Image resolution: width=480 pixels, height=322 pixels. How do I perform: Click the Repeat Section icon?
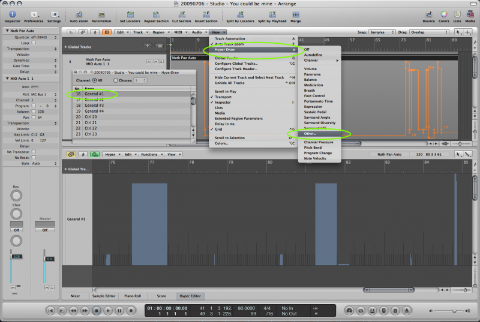(156, 14)
